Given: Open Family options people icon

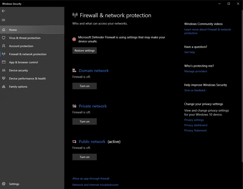Looking at the screenshot, I should pos(4,87).
